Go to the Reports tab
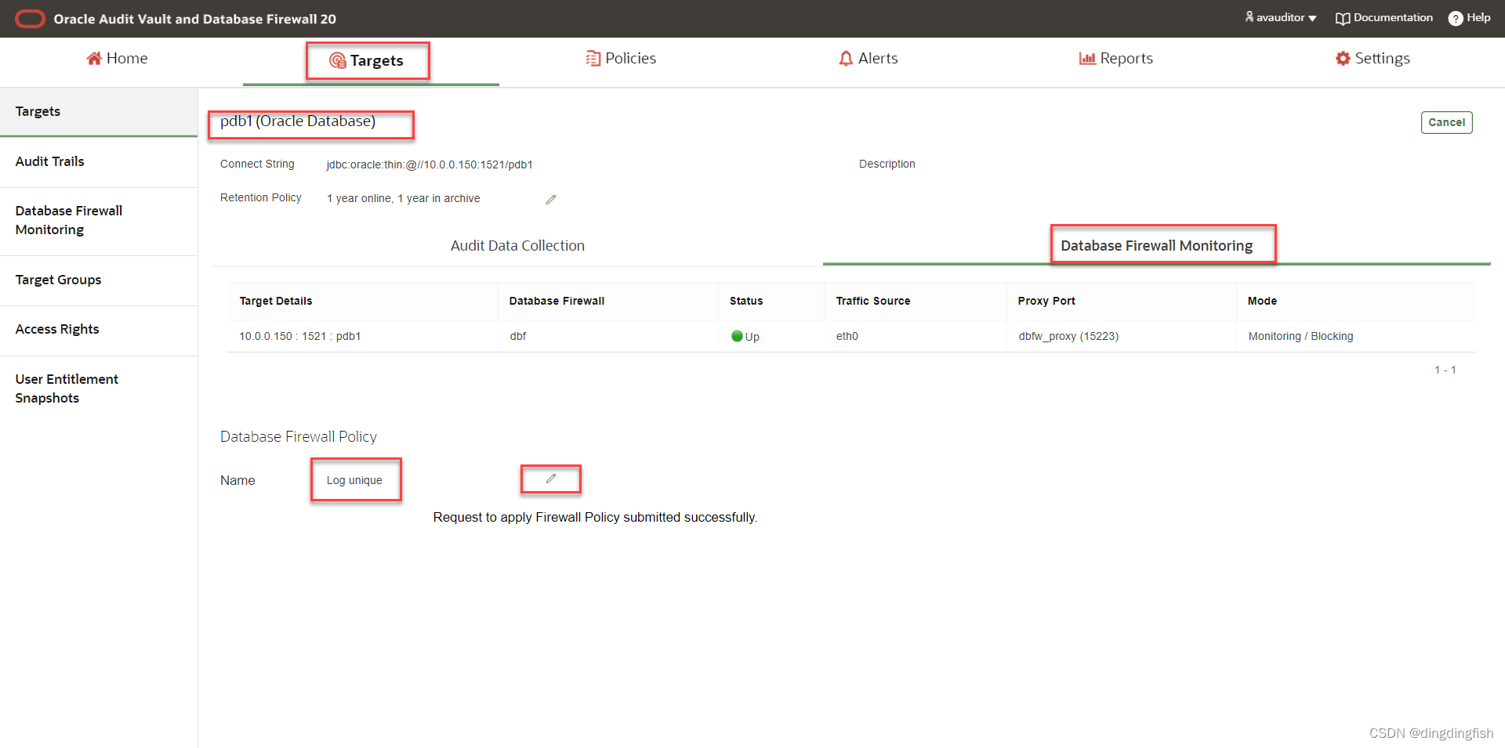 [x=1116, y=59]
